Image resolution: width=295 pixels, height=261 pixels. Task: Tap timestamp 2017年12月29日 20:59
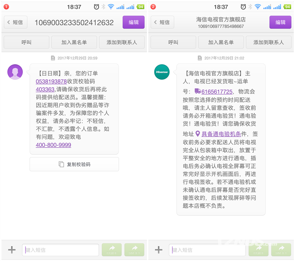point(77,58)
